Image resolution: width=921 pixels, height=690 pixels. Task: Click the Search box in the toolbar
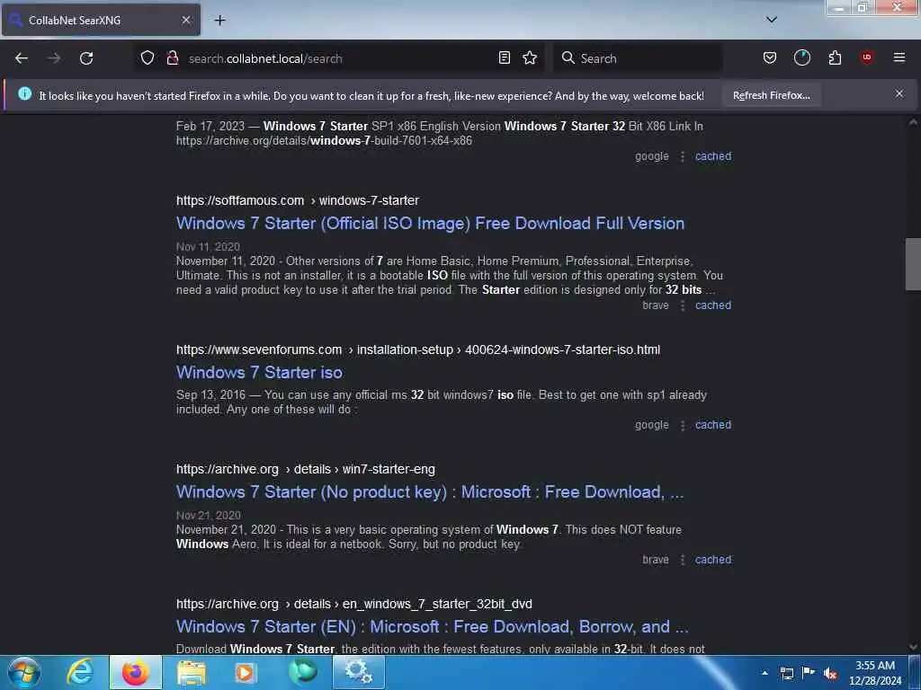point(638,58)
